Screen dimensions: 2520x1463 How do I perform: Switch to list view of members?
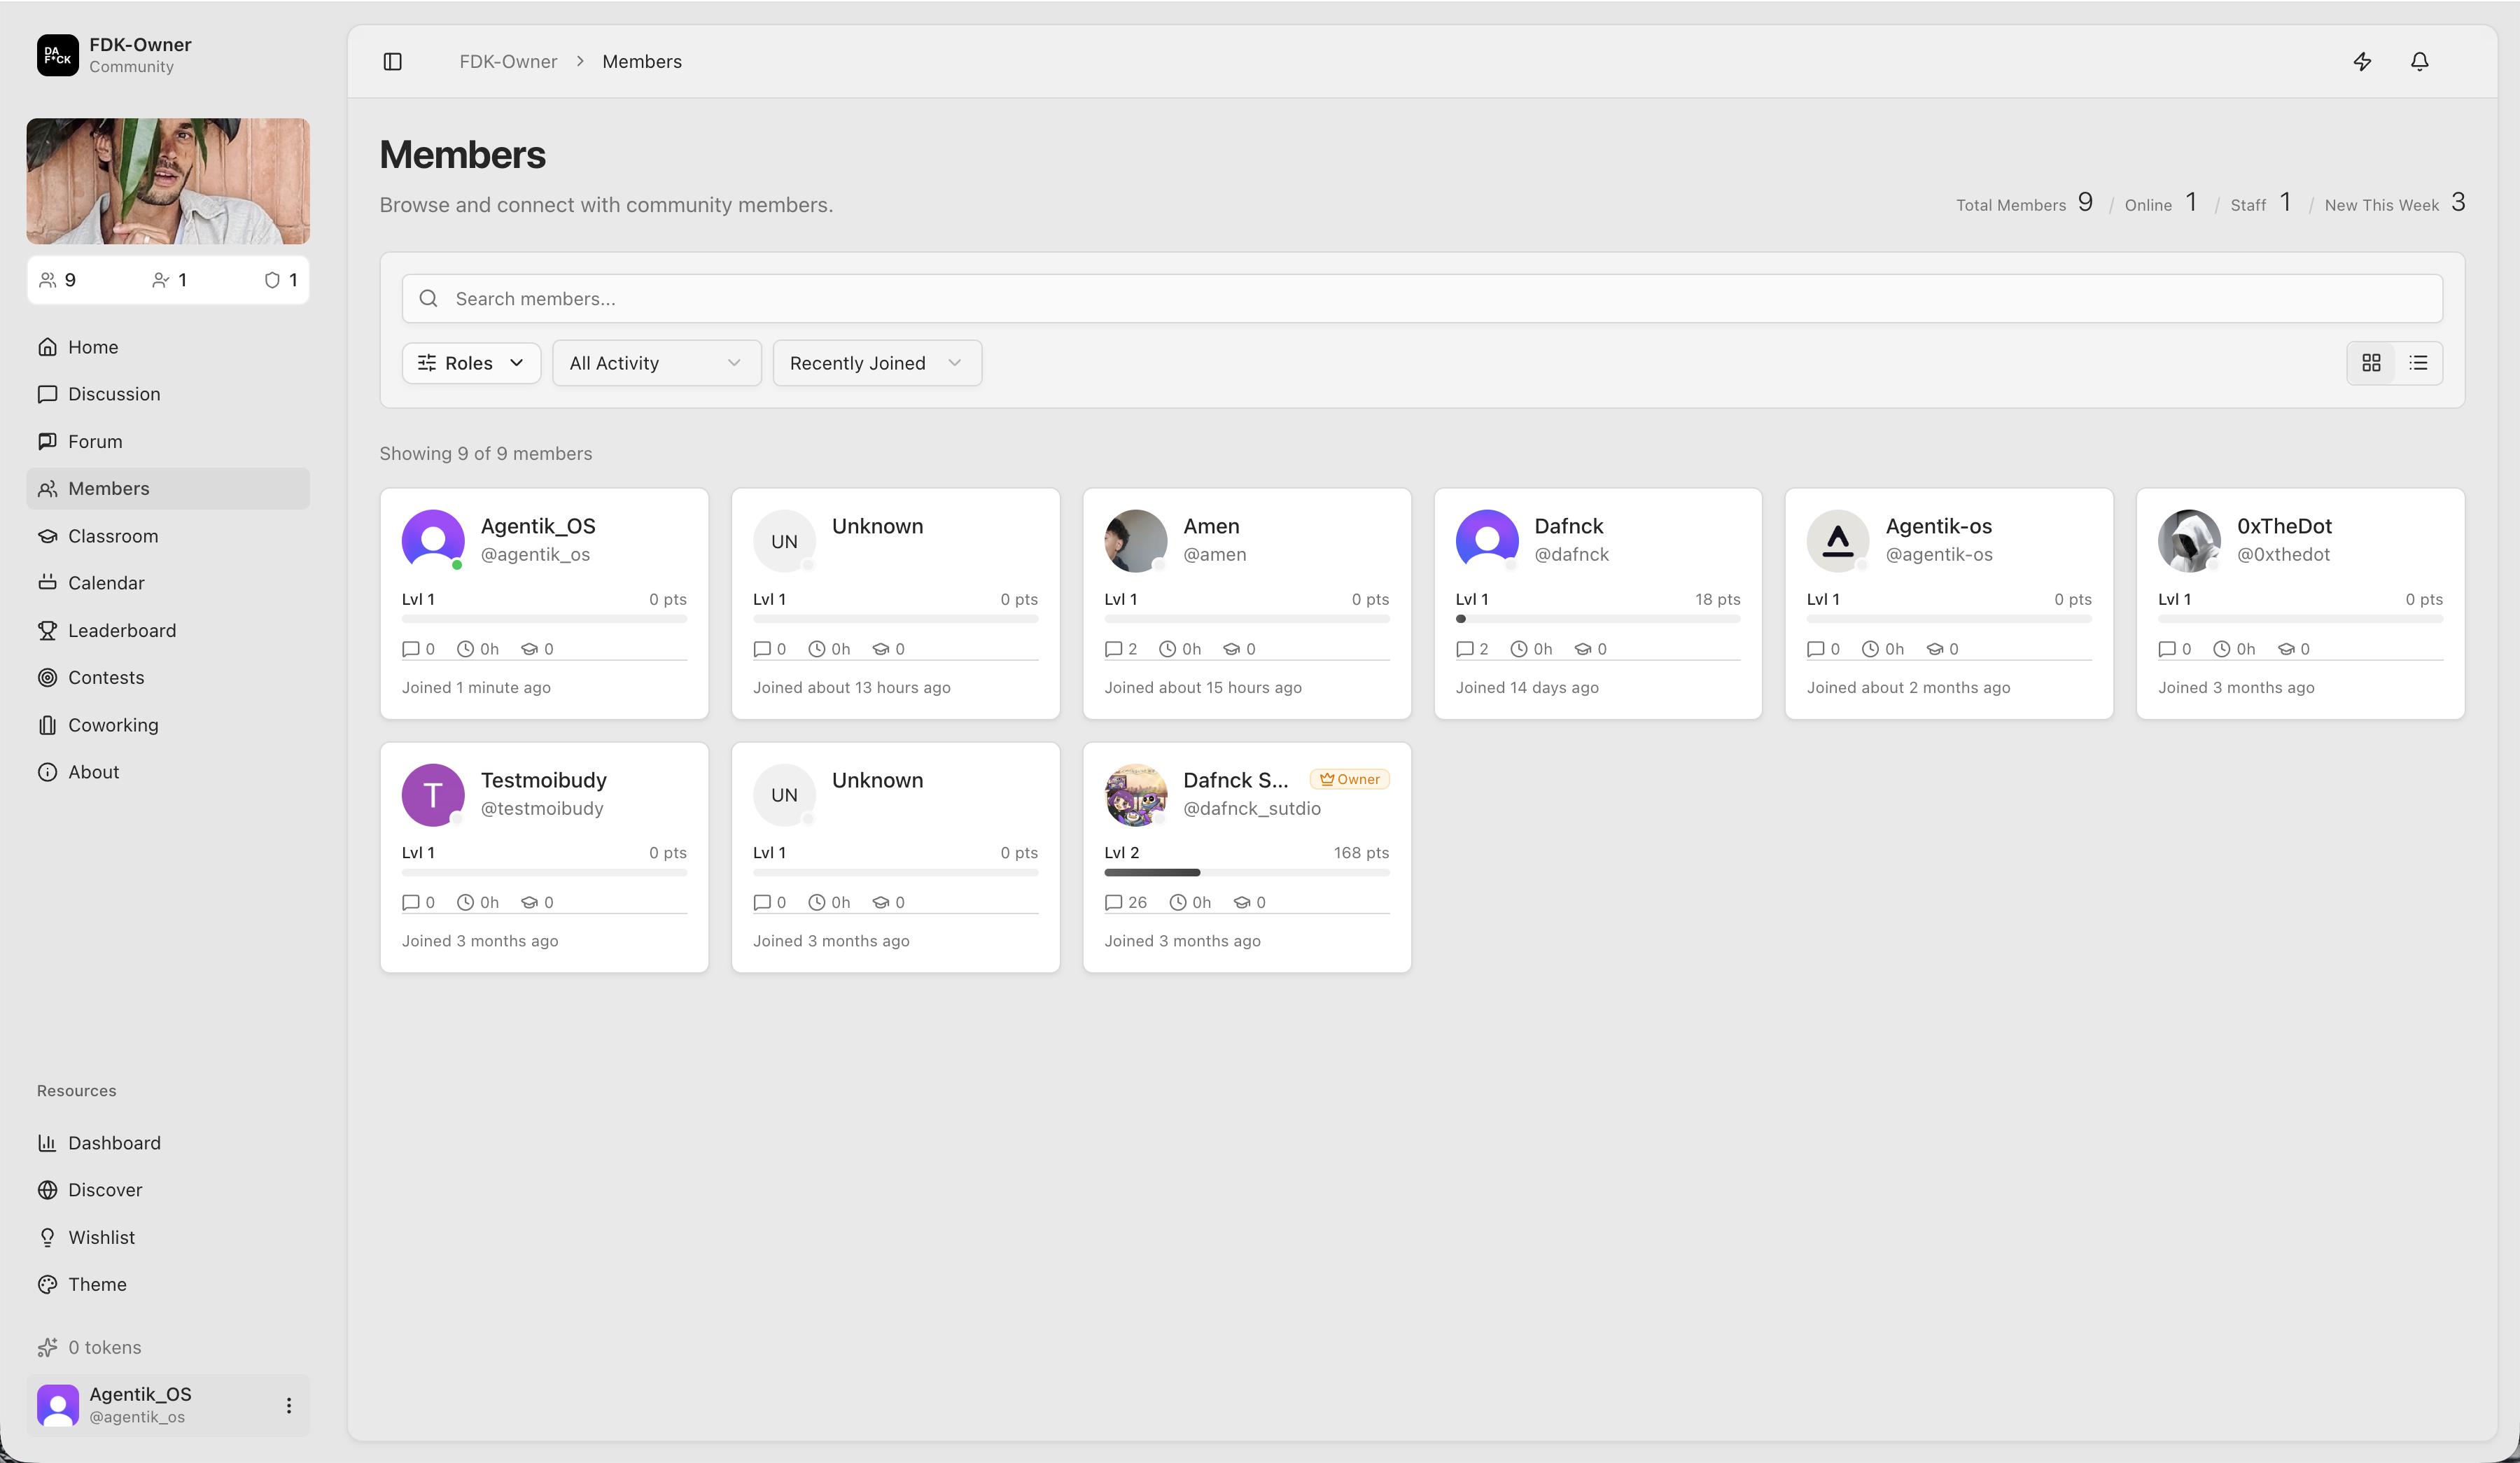tap(2419, 362)
